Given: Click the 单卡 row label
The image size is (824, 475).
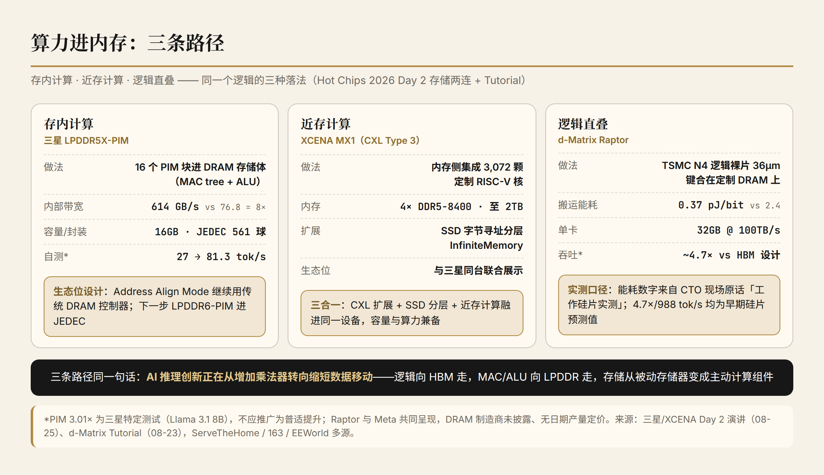Looking at the screenshot, I should pos(568,230).
